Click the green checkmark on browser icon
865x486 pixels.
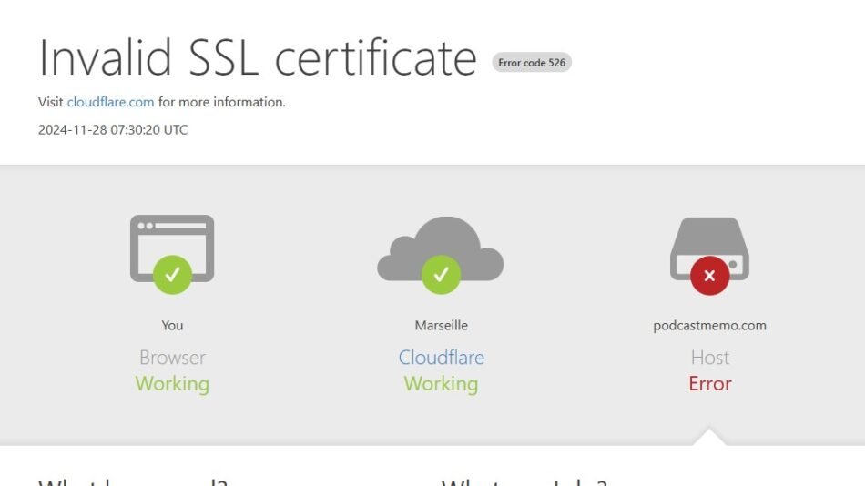(172, 274)
